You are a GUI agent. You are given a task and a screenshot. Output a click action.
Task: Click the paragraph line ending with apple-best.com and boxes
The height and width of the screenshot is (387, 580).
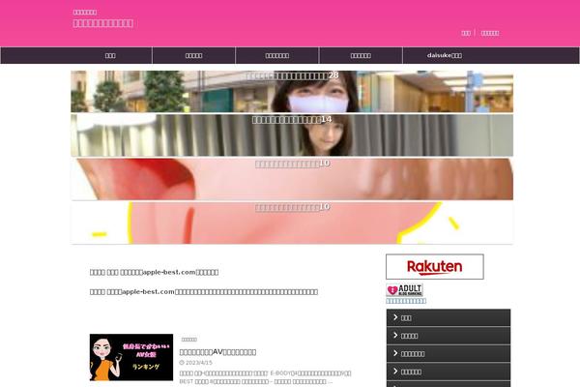[x=154, y=272]
